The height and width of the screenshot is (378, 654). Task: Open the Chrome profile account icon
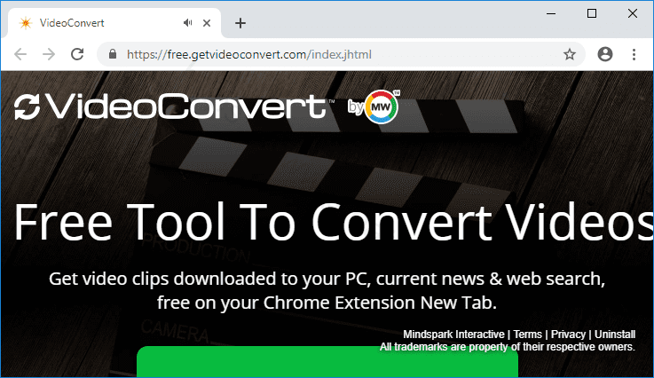tap(605, 54)
